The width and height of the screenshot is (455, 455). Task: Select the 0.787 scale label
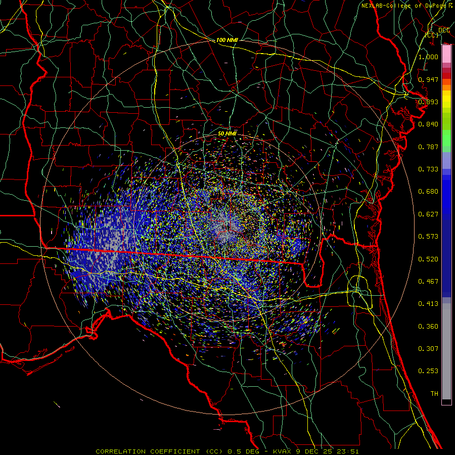click(428, 147)
